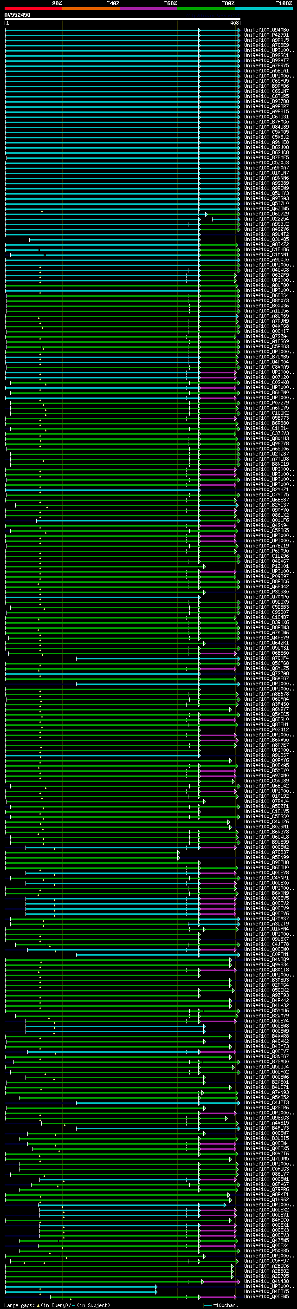The image size is (297, 1309).
Task: Select the UniRef100_C5Z0J3 label
Action: (266, 163)
